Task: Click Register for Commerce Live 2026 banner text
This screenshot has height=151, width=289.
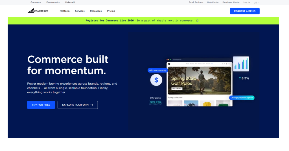Action: click(x=110, y=21)
